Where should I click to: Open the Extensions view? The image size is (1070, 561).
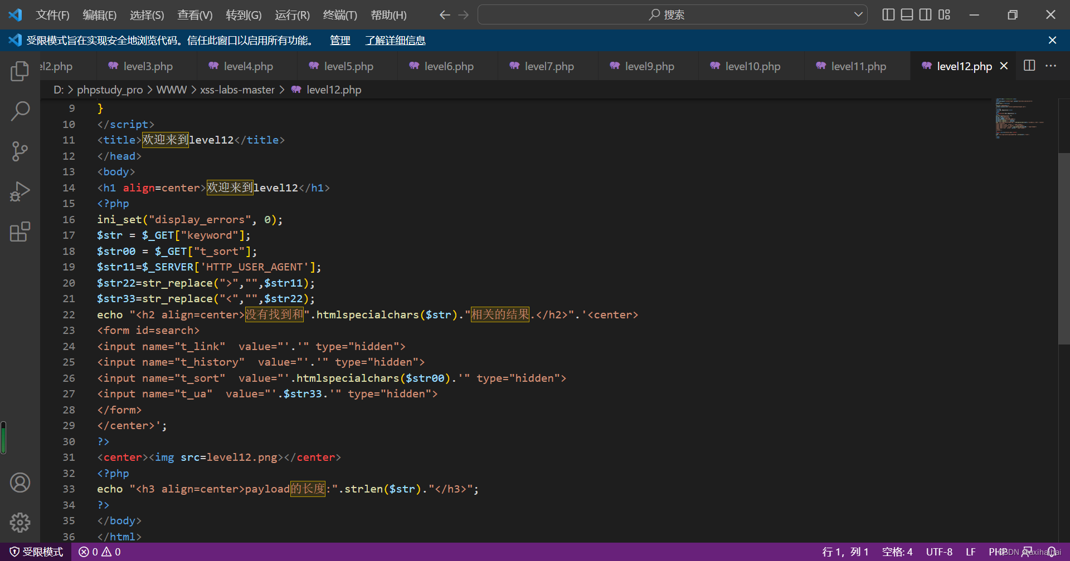pyautogui.click(x=20, y=232)
